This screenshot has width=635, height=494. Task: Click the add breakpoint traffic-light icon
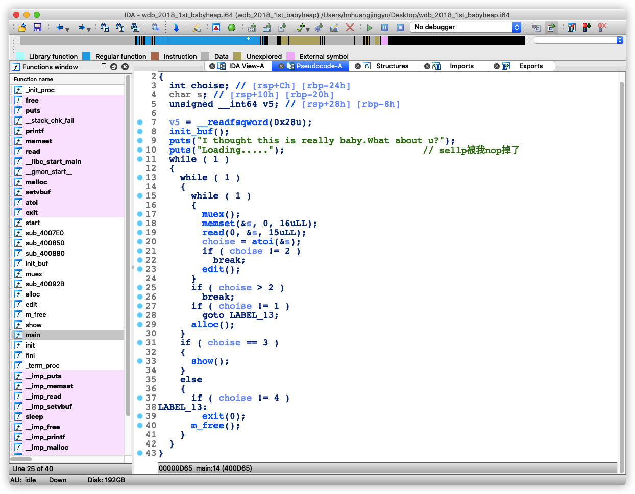(x=587, y=28)
